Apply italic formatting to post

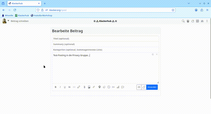(x=60, y=87)
